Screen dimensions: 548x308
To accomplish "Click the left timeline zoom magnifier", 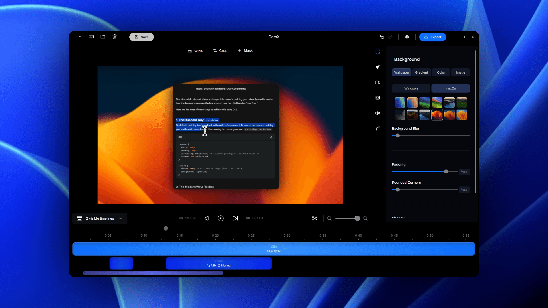I will [x=329, y=218].
